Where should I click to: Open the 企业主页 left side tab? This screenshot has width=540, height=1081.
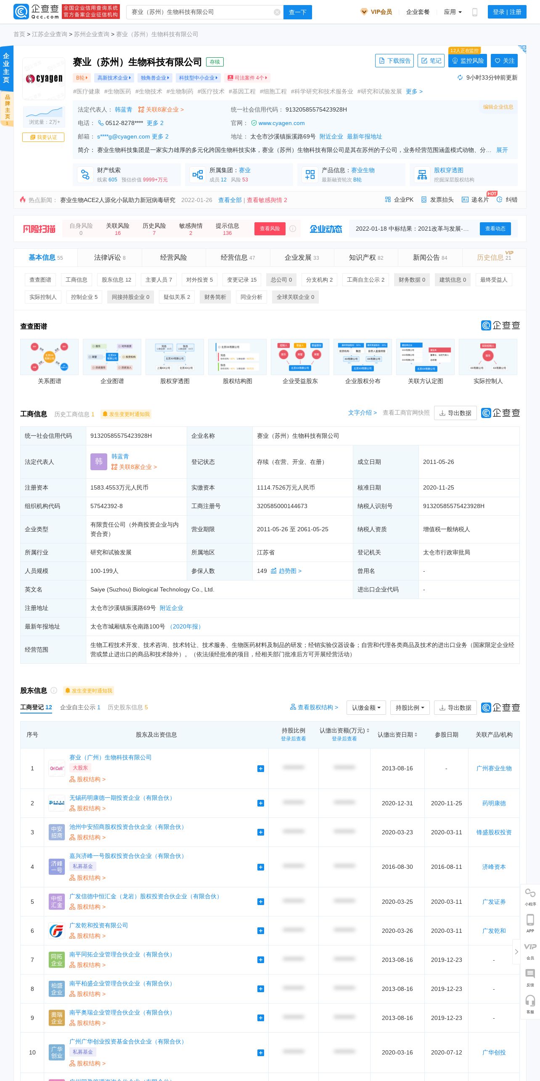click(x=6, y=68)
